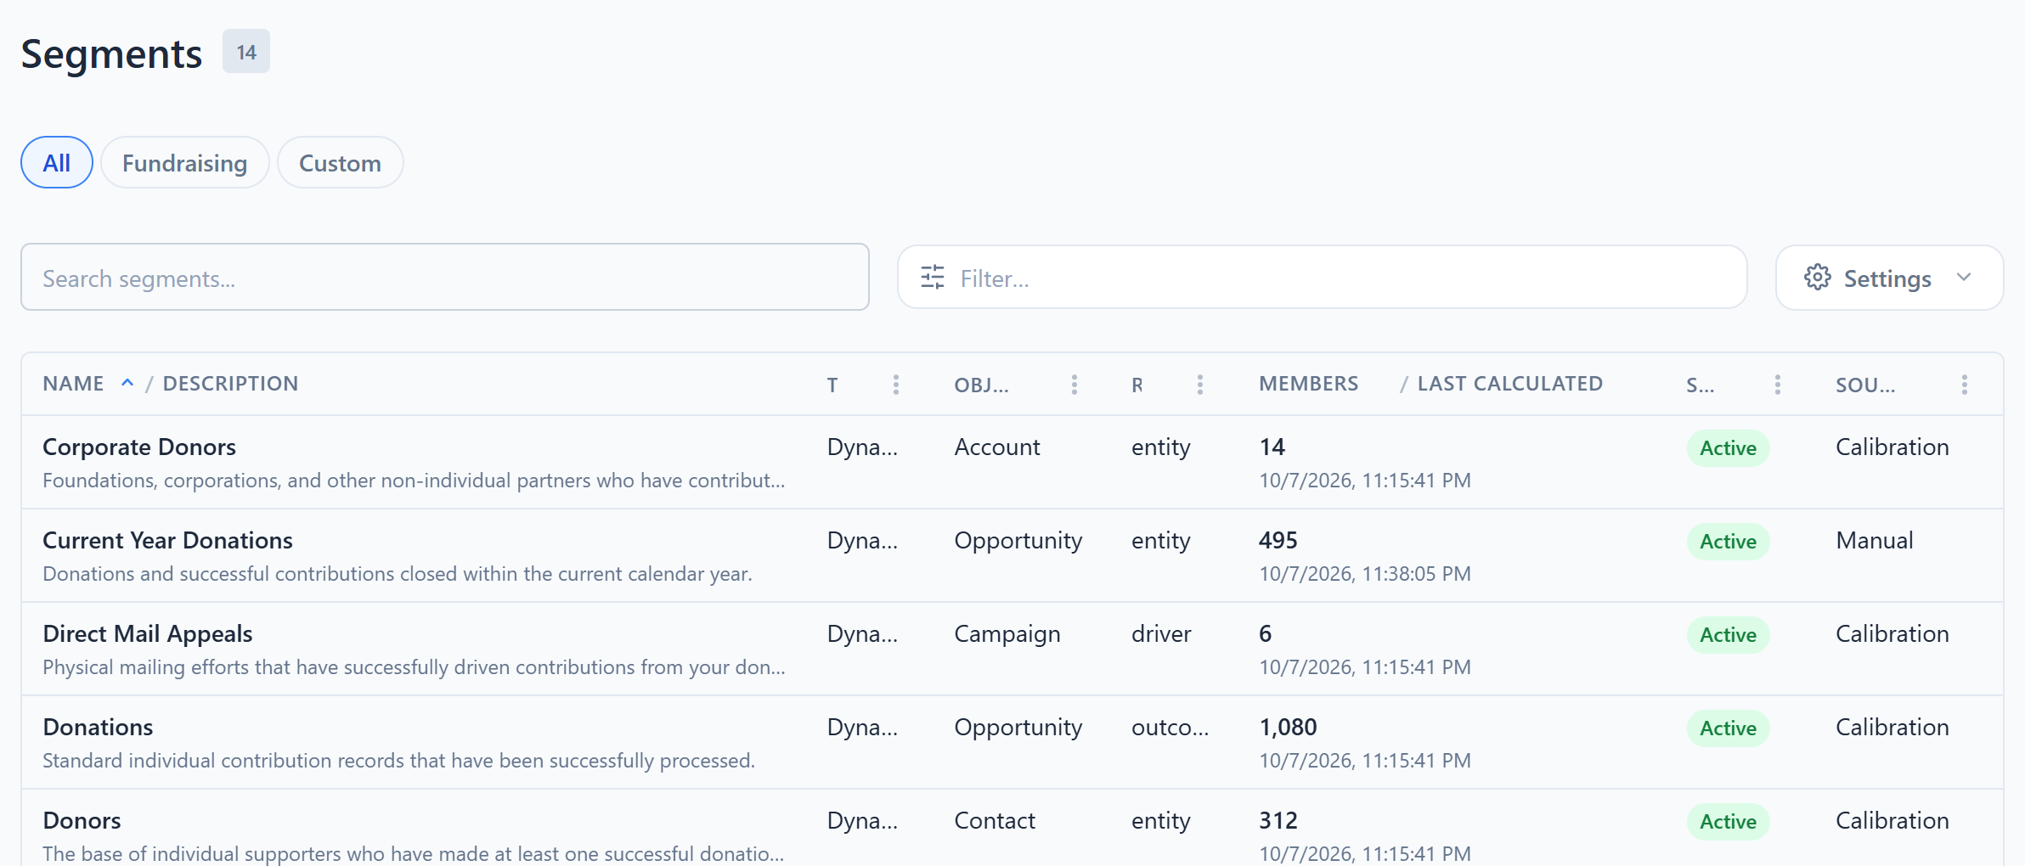Toggle the Name sort arrow

[127, 383]
